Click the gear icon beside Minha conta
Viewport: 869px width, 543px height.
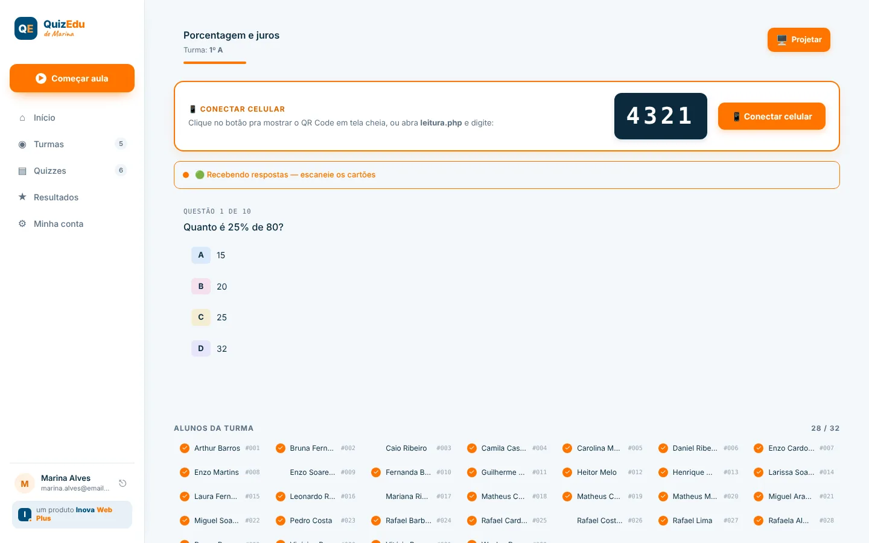pos(22,224)
